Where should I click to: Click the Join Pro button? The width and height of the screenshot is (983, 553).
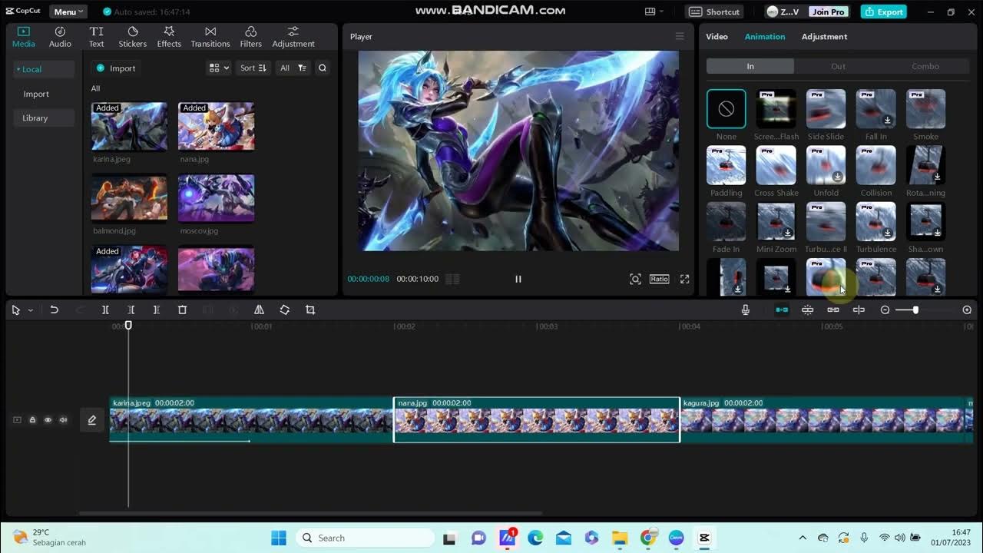[x=828, y=12]
